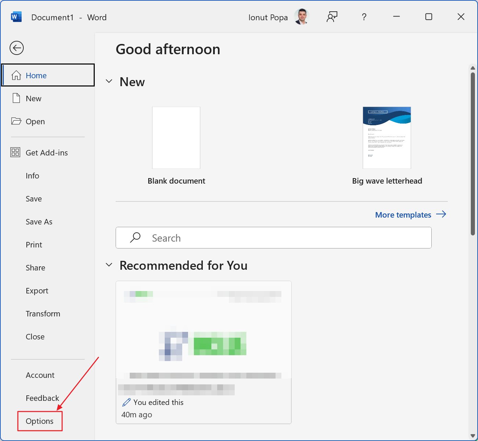Click the magnifier icon in the search box
Viewport: 478px width, 441px height.
coord(135,237)
